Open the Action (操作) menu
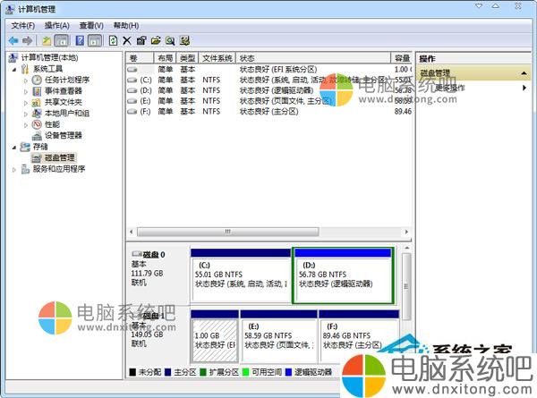The image size is (537, 398). 57,26
